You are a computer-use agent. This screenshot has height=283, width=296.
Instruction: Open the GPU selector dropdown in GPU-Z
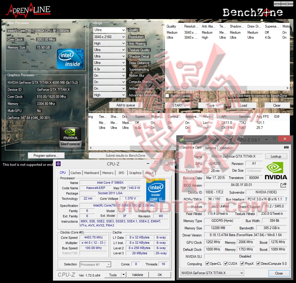pyautogui.click(x=212, y=273)
